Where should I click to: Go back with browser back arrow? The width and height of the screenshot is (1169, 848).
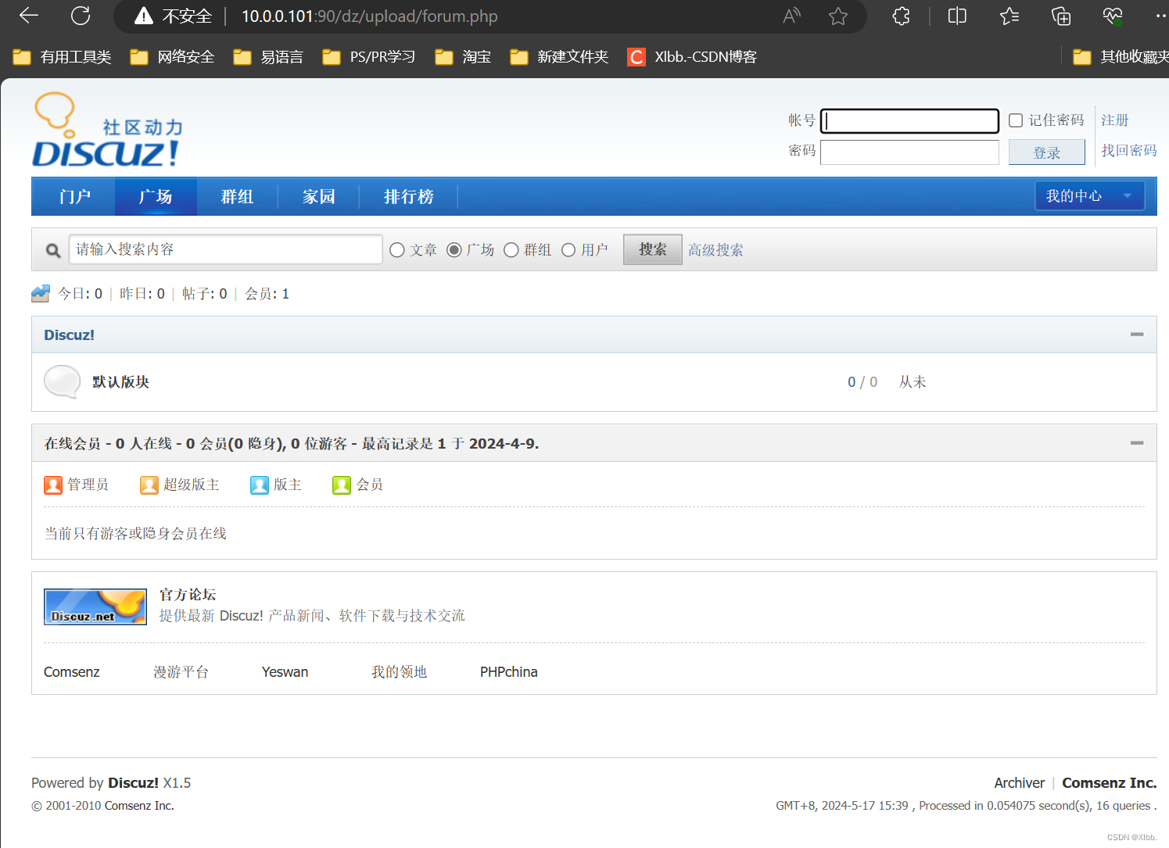(29, 16)
